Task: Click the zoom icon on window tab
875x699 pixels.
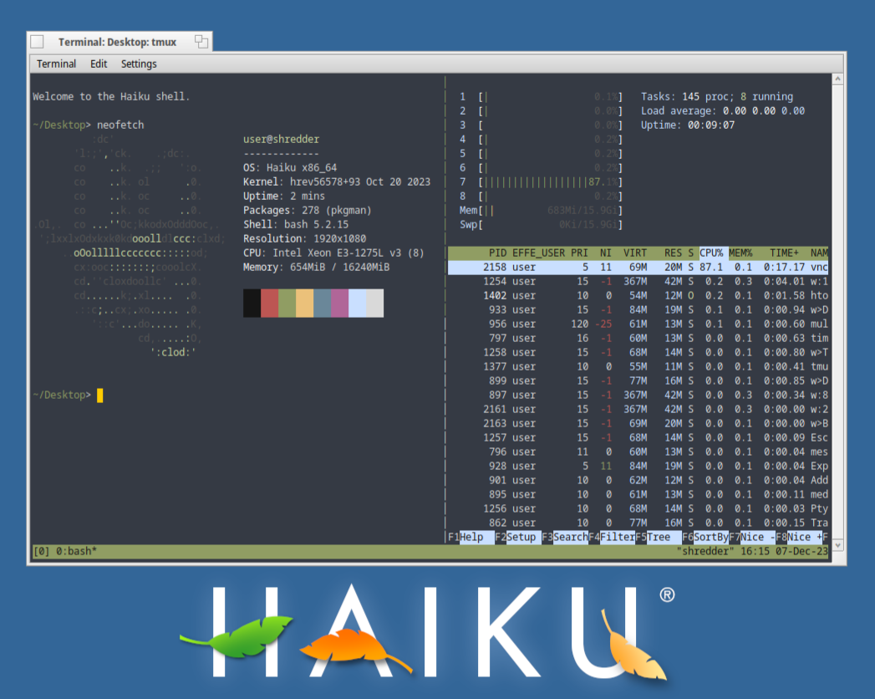Action: [201, 41]
